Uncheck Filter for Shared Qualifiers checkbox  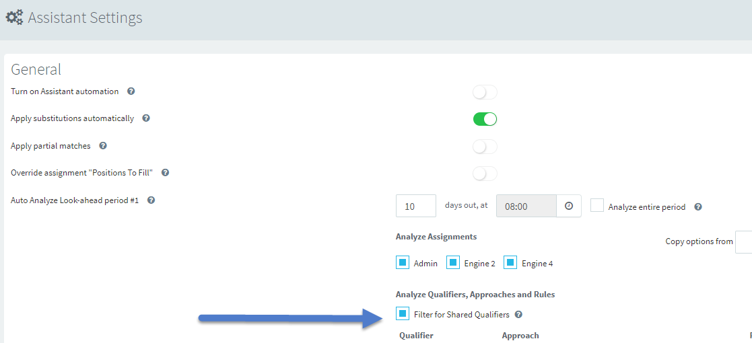[403, 314]
